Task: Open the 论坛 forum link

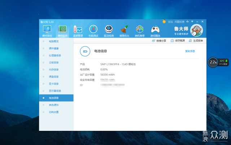Action: click(x=170, y=22)
